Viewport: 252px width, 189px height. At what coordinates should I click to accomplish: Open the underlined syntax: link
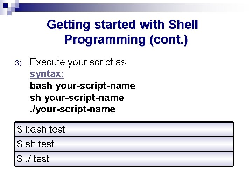[x=47, y=74]
